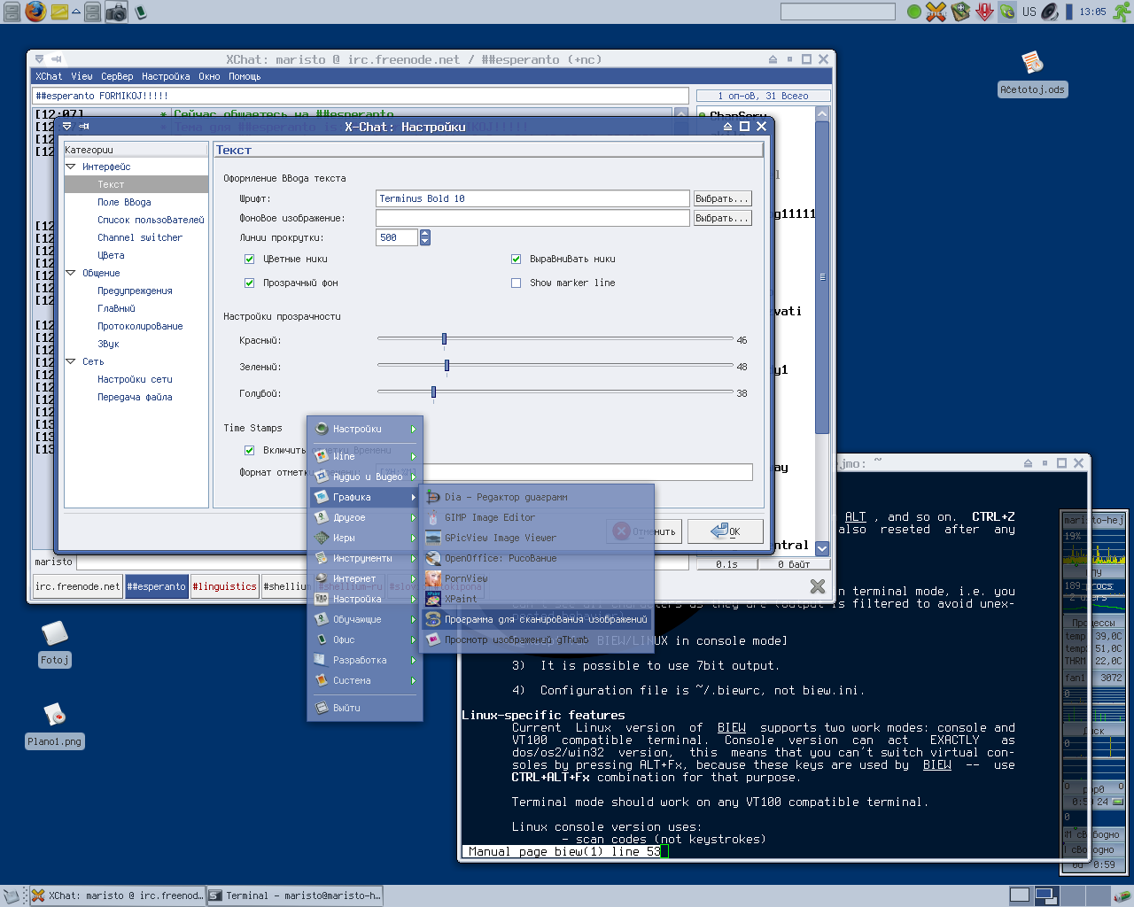Screen dimensions: 1134x907
Task: Launch Dia diagram editor from submenu
Action: click(537, 497)
